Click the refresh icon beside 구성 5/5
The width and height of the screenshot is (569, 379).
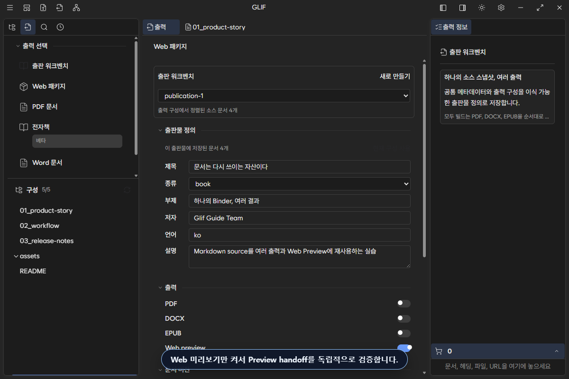pos(127,190)
